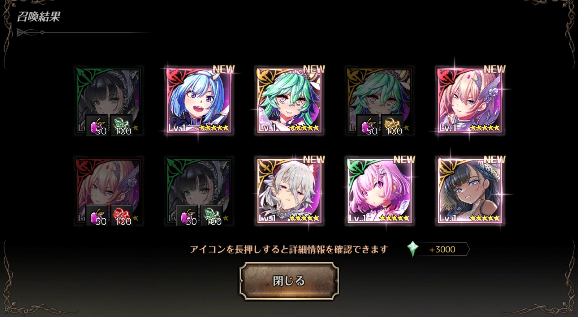This screenshot has height=317, width=578.
Task: Tap the purple apple 50 on bottom-left card
Action: tap(96, 216)
